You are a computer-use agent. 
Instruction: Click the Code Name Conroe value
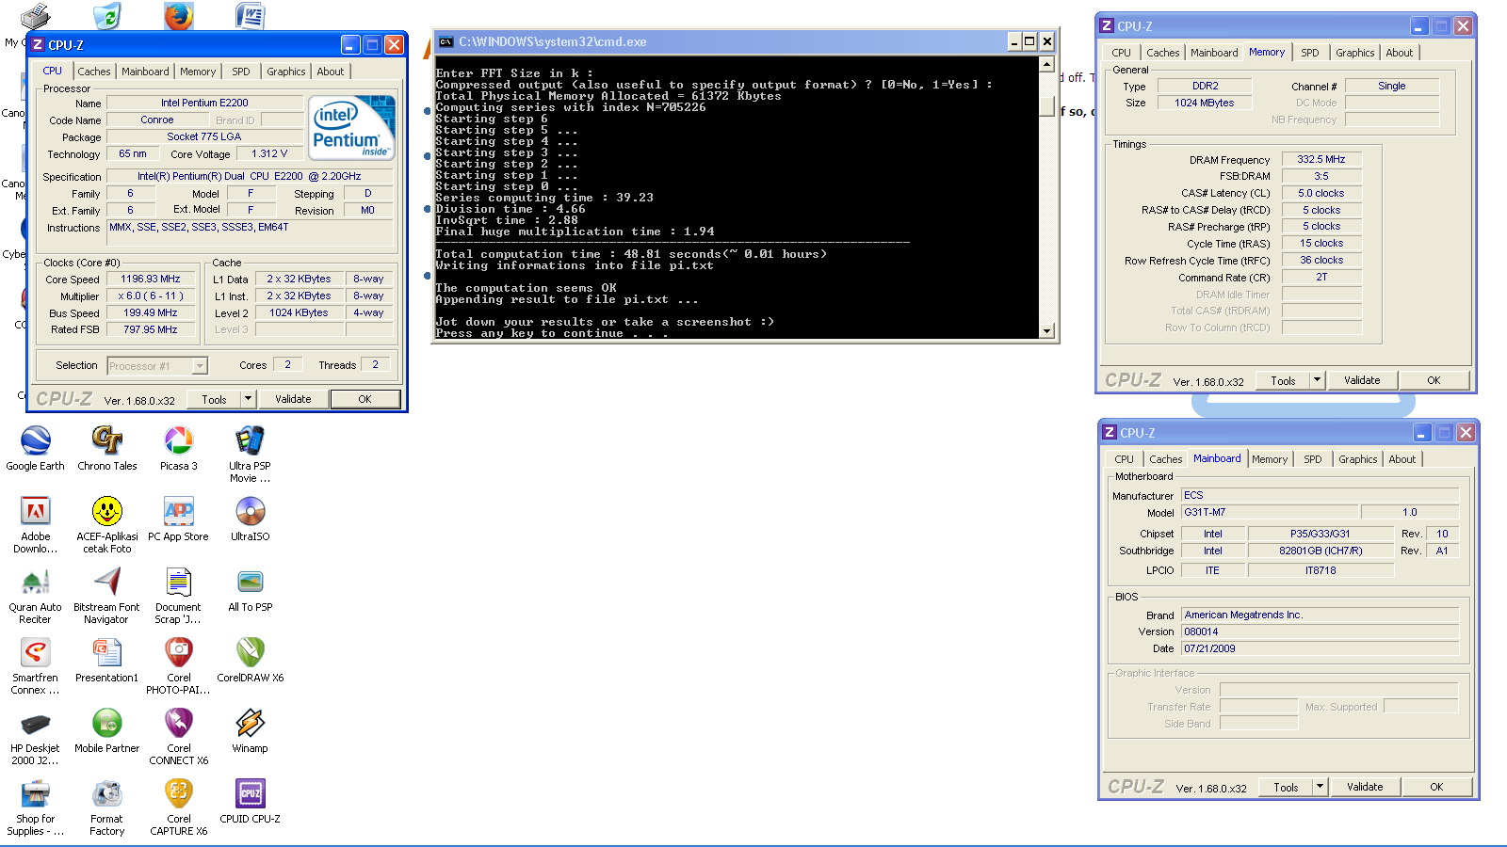click(x=157, y=120)
